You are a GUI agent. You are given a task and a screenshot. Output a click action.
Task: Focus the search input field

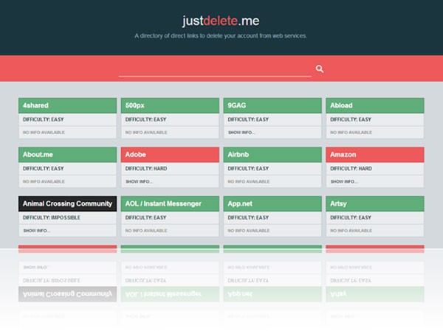pyautogui.click(x=215, y=69)
